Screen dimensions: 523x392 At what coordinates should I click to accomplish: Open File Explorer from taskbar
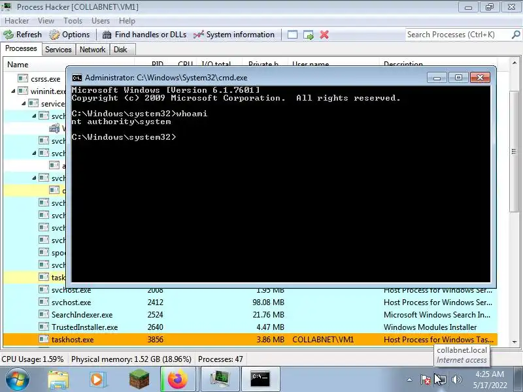[x=58, y=380]
